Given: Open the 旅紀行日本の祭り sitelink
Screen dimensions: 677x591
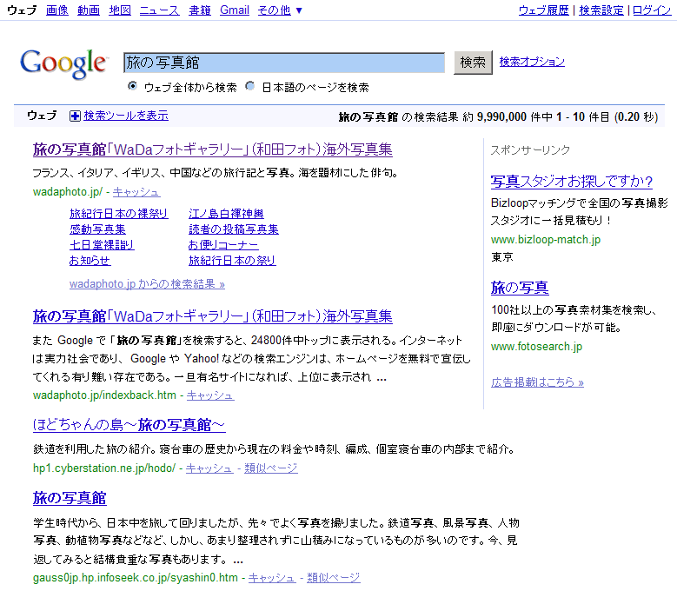Looking at the screenshot, I should [x=232, y=261].
